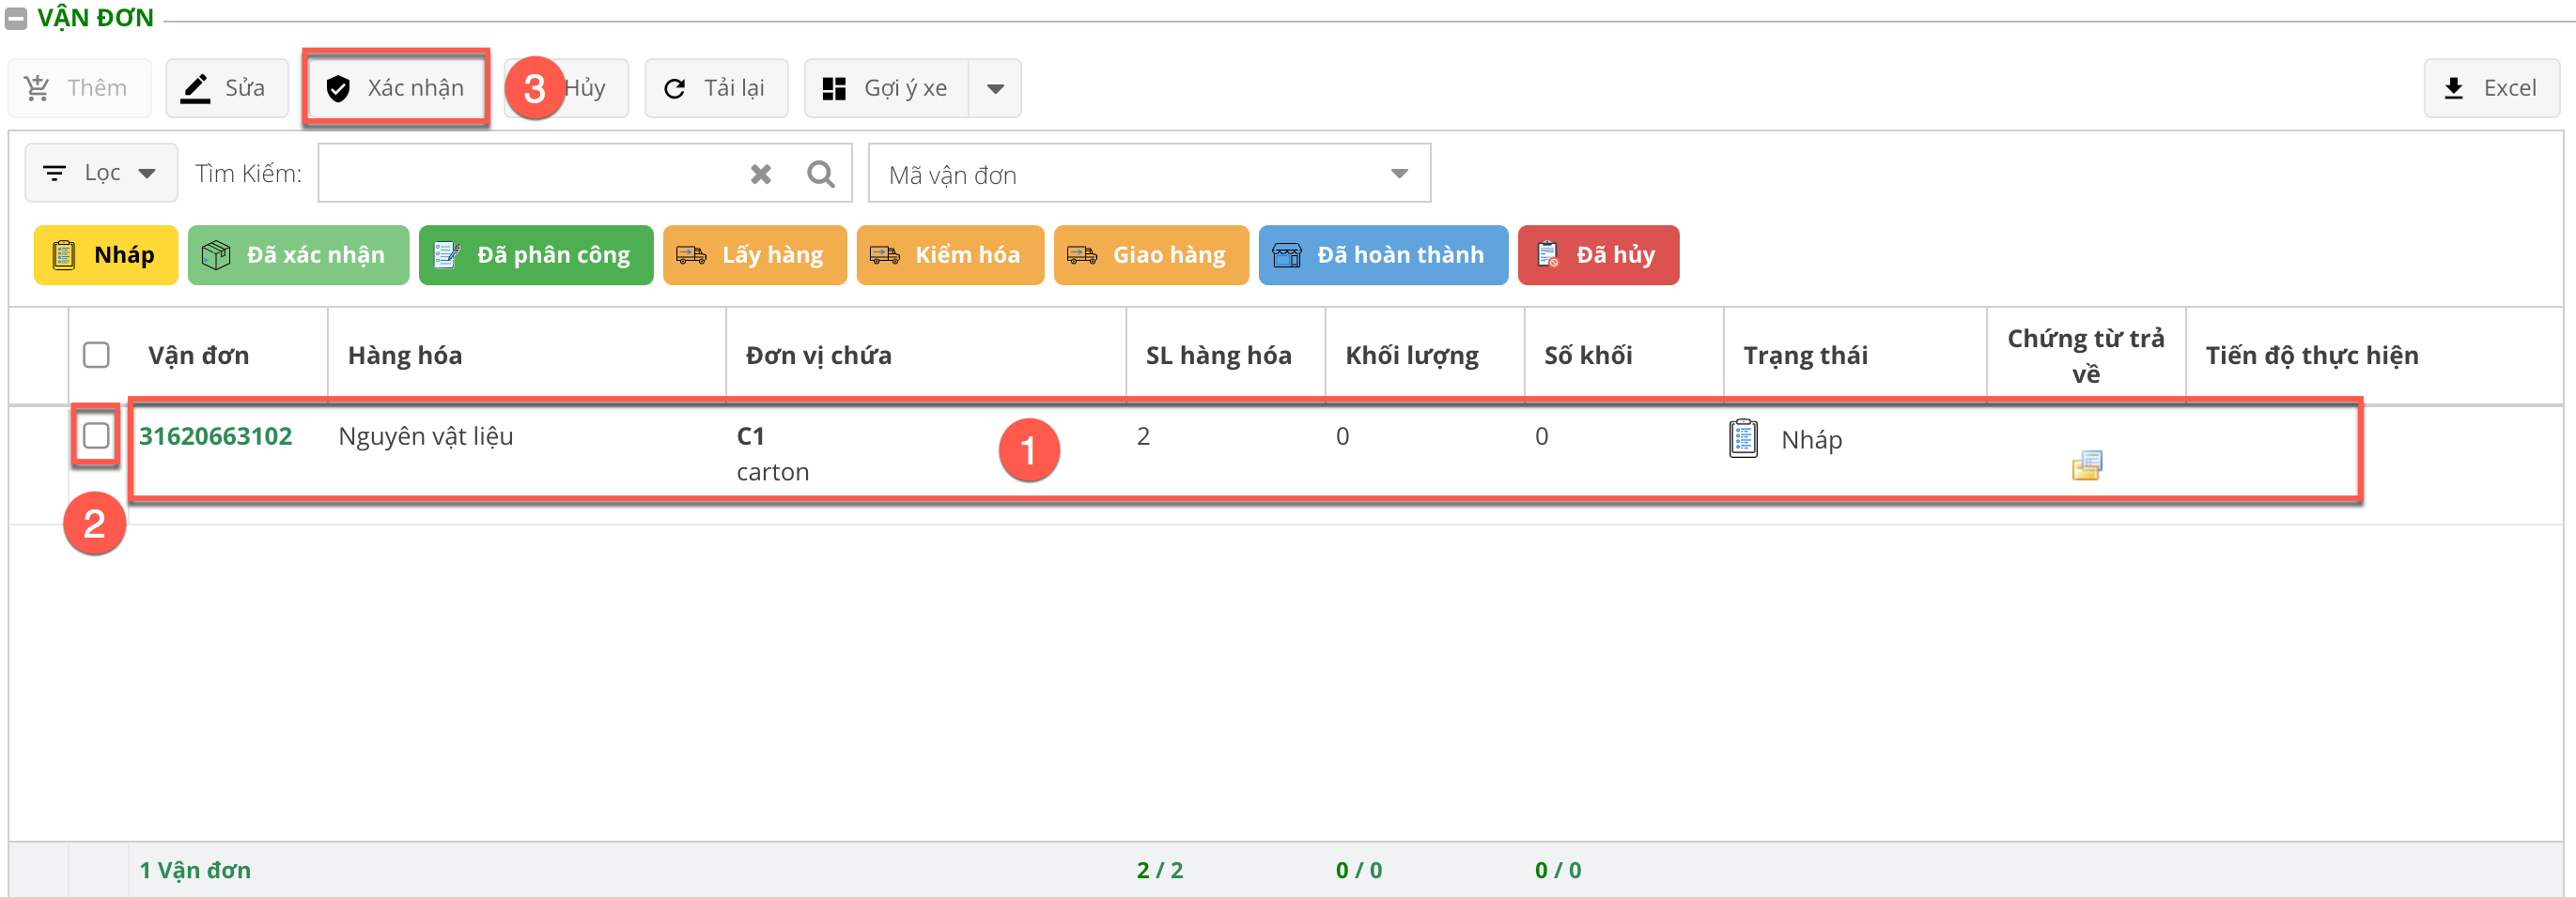The image size is (2576, 897).
Task: Select the yellow Nháp status filter
Action: [x=106, y=254]
